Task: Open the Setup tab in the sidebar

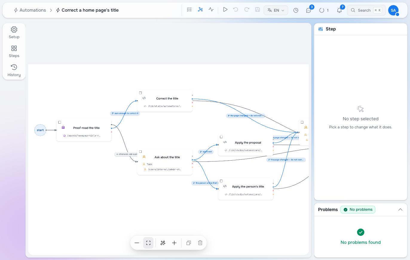Action: [14, 33]
